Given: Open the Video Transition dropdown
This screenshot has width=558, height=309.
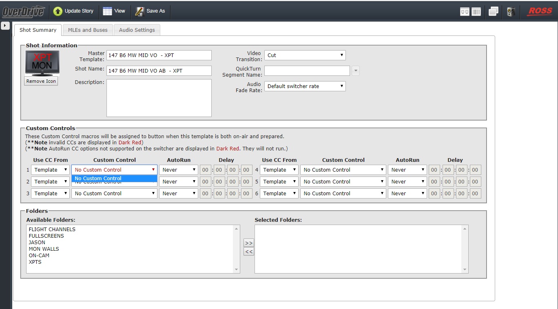Looking at the screenshot, I should tap(305, 55).
